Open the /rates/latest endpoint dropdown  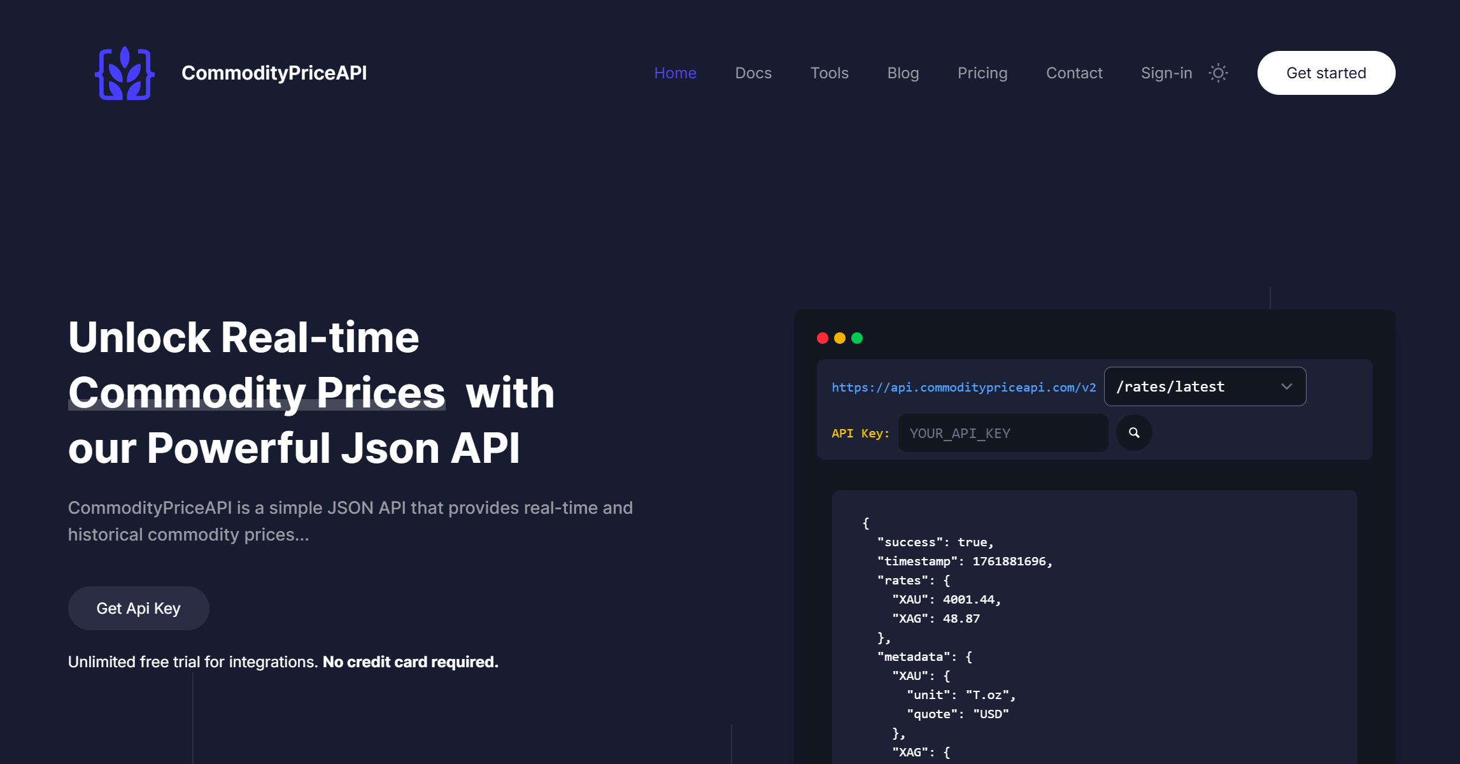point(1204,386)
